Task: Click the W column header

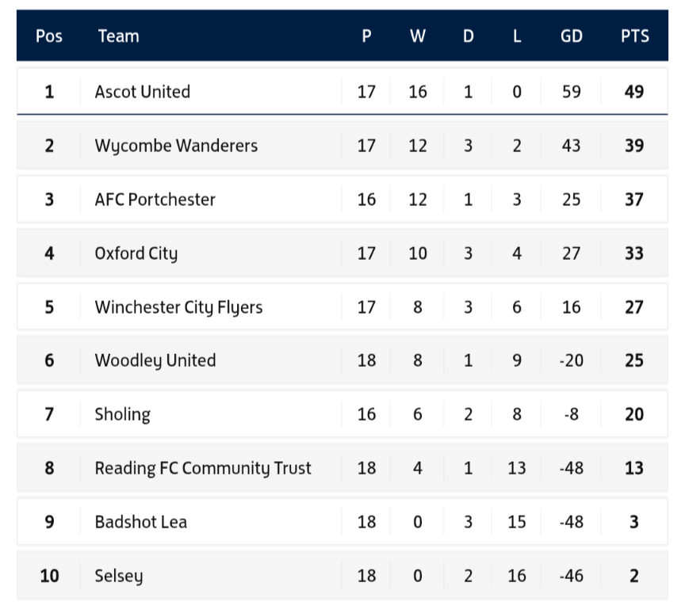Action: pyautogui.click(x=418, y=36)
